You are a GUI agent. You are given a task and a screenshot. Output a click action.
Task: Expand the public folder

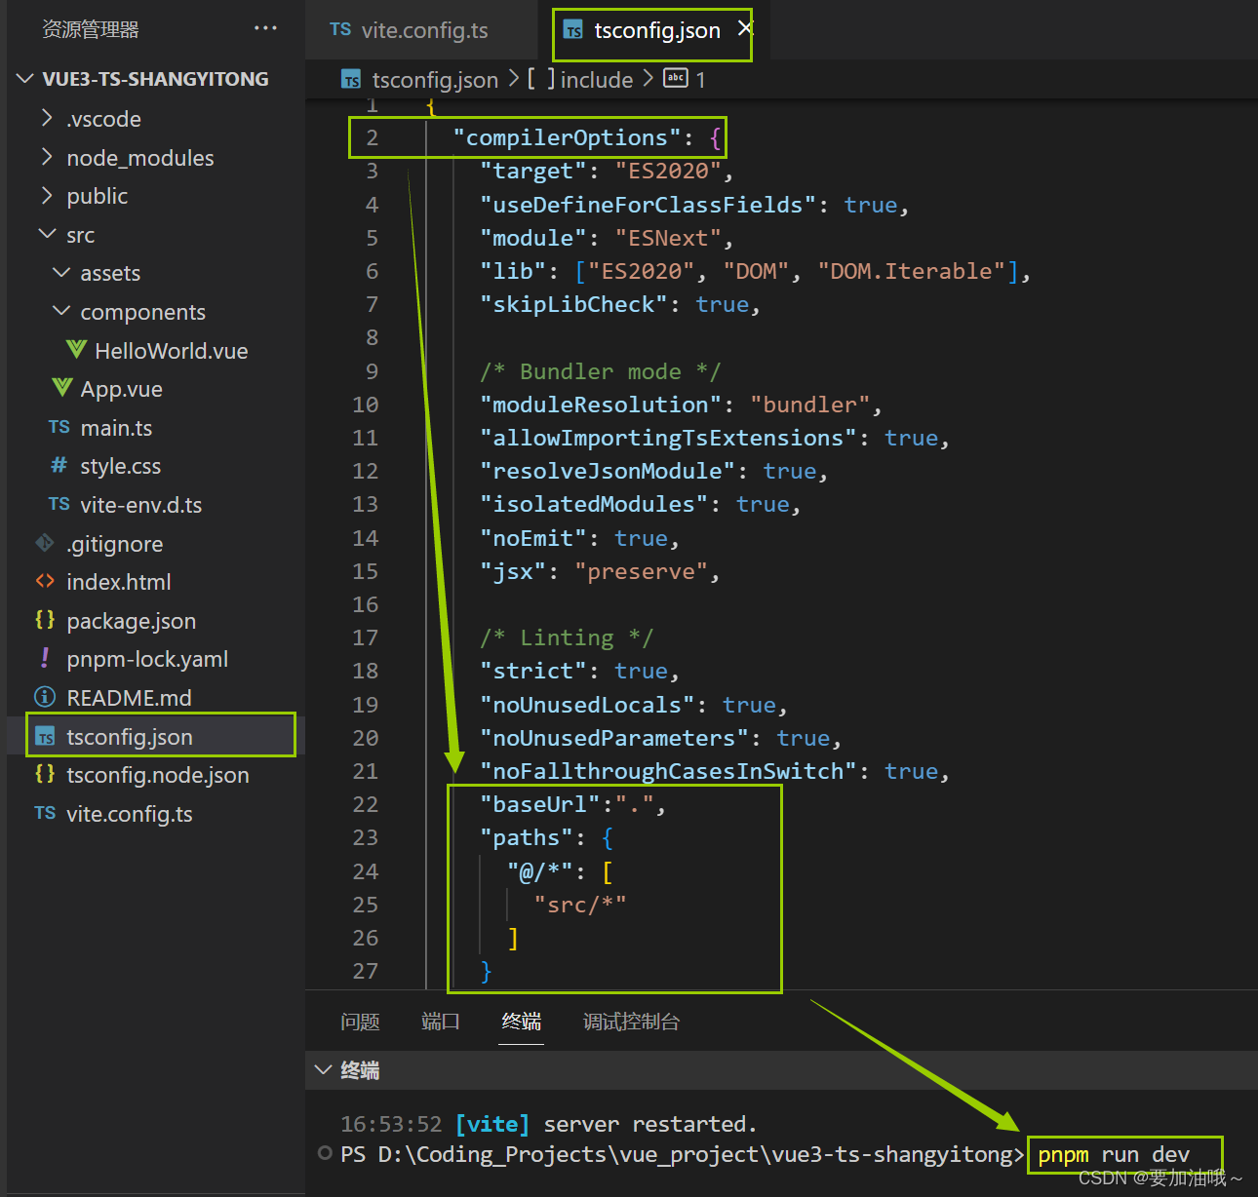[47, 196]
